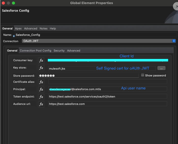The width and height of the screenshot is (178, 144).
Task: Browse for key store with ellipsis button
Action: click(x=161, y=68)
